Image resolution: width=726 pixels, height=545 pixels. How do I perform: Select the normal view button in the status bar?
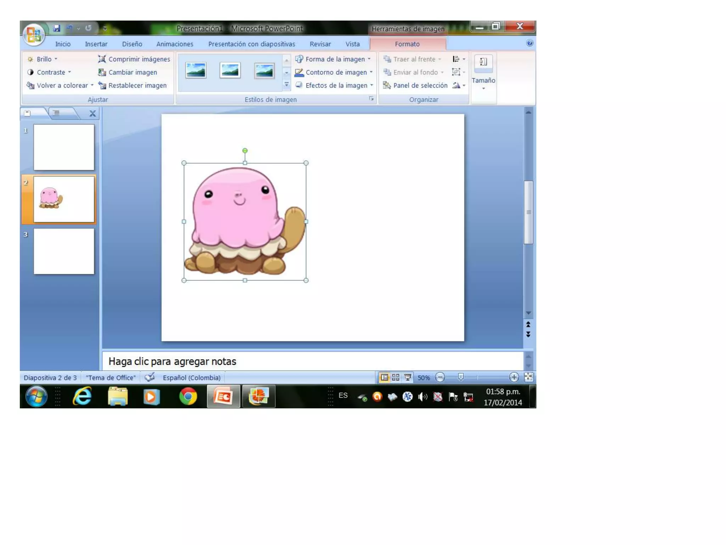pos(384,377)
